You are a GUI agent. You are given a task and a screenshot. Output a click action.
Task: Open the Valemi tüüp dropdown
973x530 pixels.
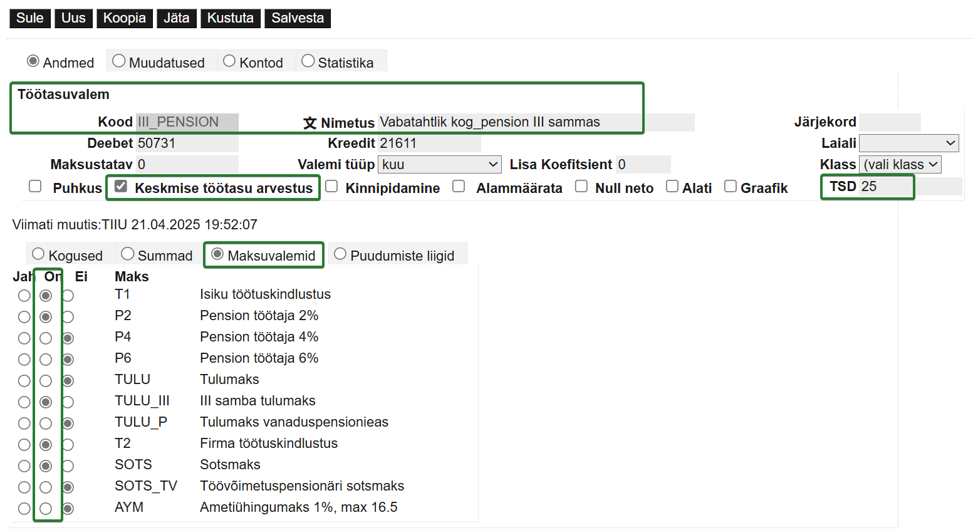click(440, 165)
